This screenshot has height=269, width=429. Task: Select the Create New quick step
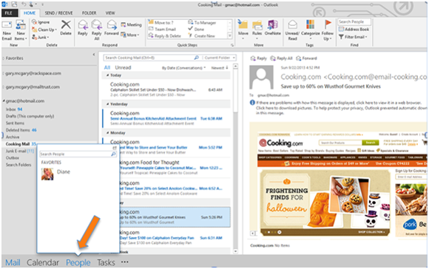(201, 35)
